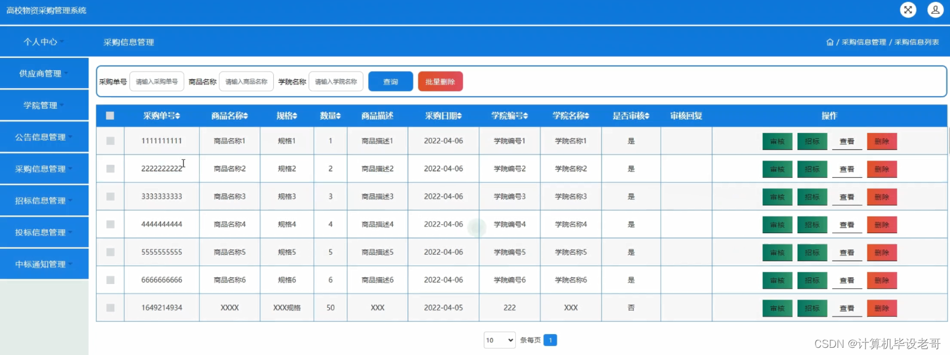
Task: Click 删除 for row 4444444444
Action: 882,225
